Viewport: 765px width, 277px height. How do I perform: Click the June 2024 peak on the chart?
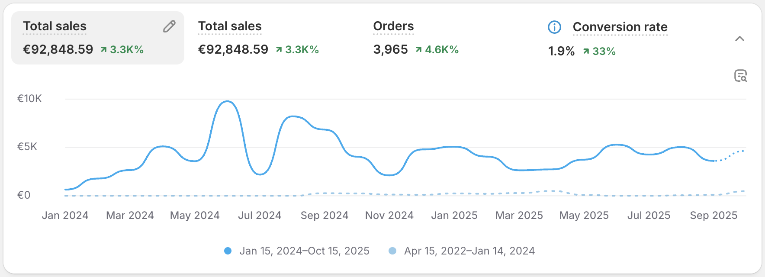click(x=227, y=101)
